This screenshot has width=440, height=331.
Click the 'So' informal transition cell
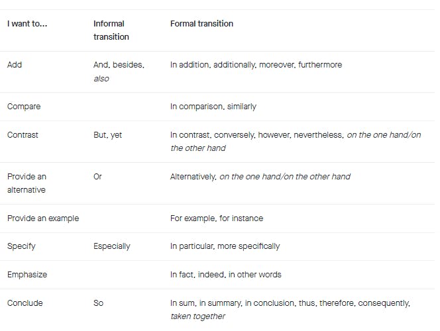click(x=99, y=303)
